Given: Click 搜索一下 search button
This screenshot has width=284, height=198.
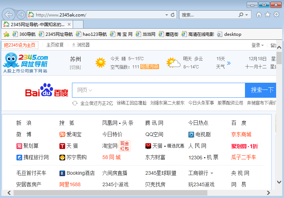Looking at the screenshot, I should click(x=261, y=90).
